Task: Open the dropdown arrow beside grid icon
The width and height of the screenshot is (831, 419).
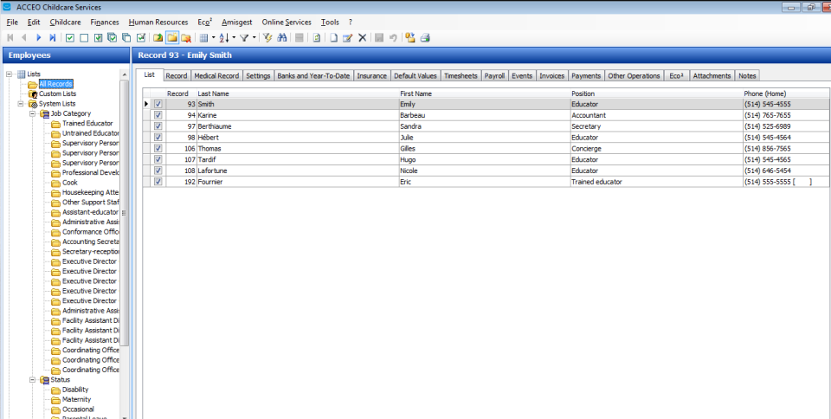Action: (x=214, y=37)
